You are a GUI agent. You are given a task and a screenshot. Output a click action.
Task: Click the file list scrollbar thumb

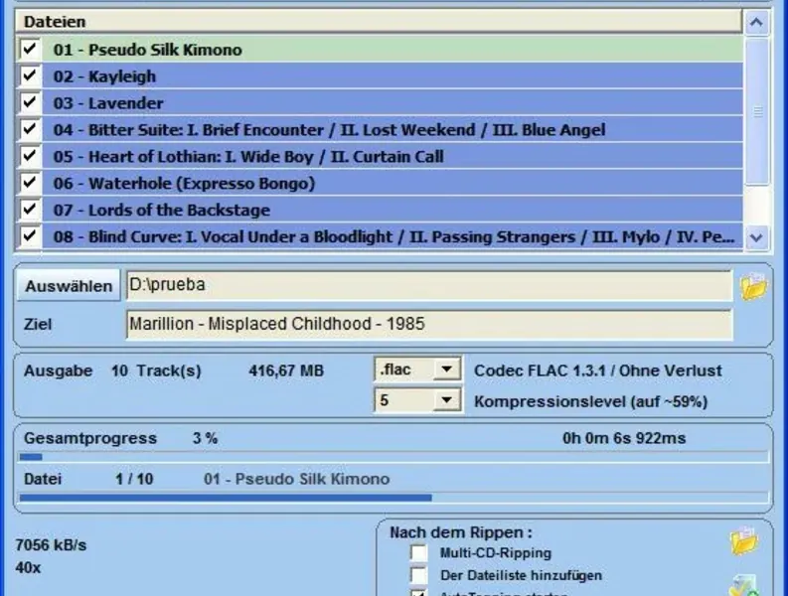757,111
